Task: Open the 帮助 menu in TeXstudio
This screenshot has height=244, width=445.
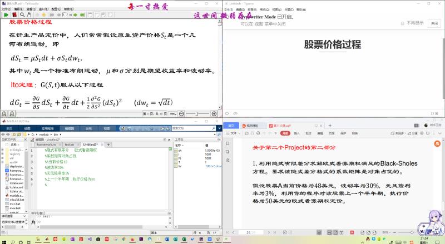Action: (68, 9)
